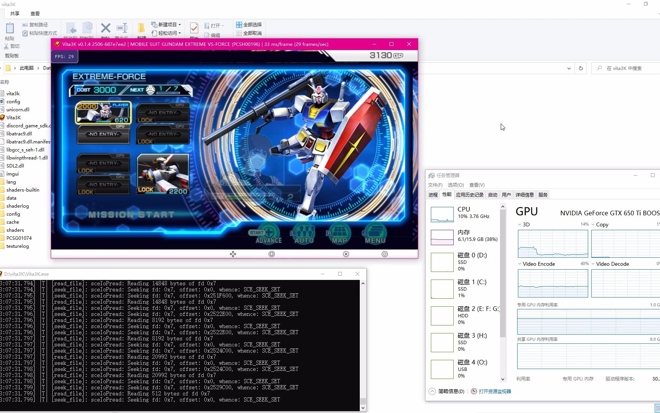660x413 pixels.
Task: Select the Disk 0 (D:) performance entry
Action: coord(464,262)
